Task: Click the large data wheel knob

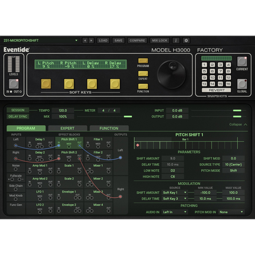Action: click(172, 74)
